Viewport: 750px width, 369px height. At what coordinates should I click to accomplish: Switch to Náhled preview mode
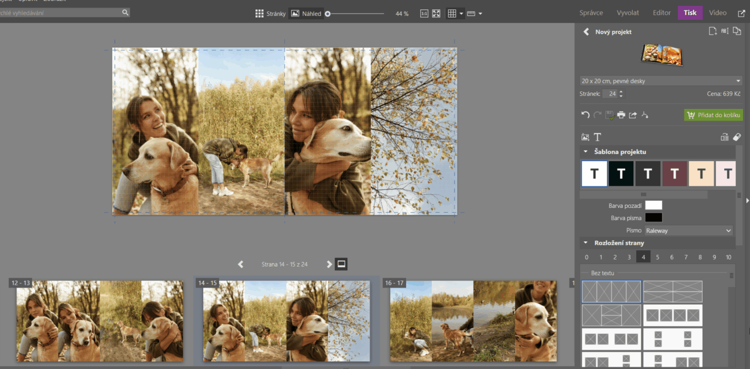(306, 13)
